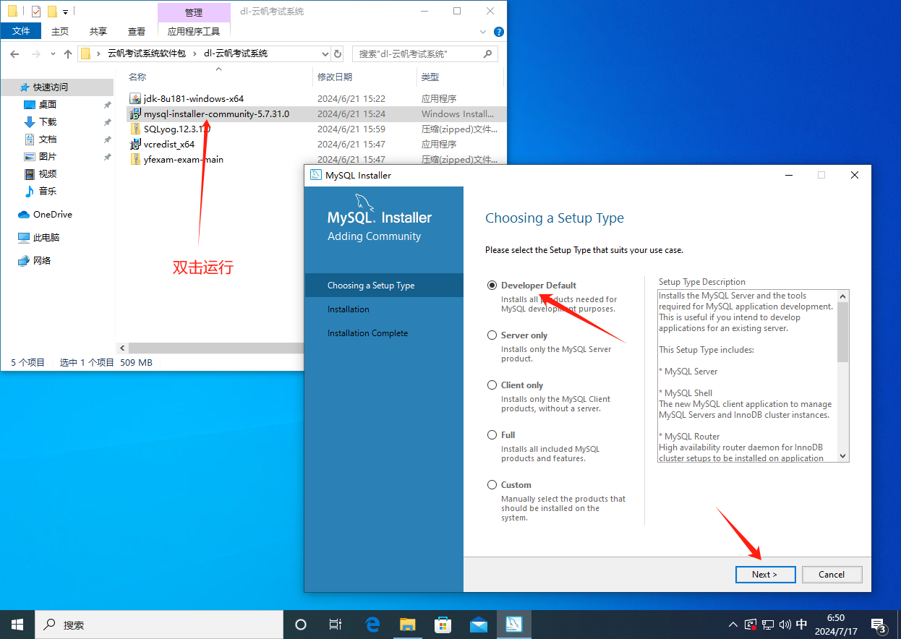
Task: Switch to the 查看 ribbon tab
Action: (x=137, y=31)
